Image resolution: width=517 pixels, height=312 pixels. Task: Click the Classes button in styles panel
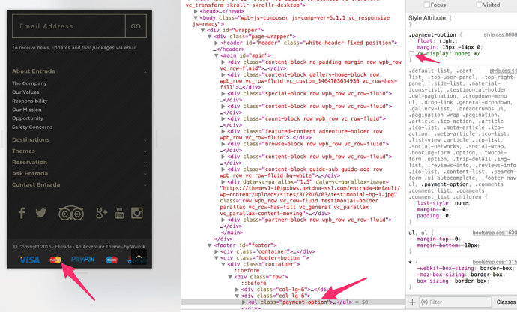506,301
